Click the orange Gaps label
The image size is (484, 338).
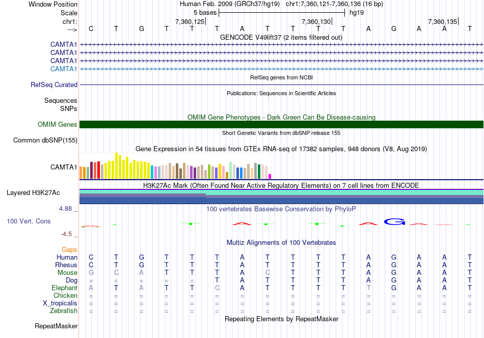[69, 249]
